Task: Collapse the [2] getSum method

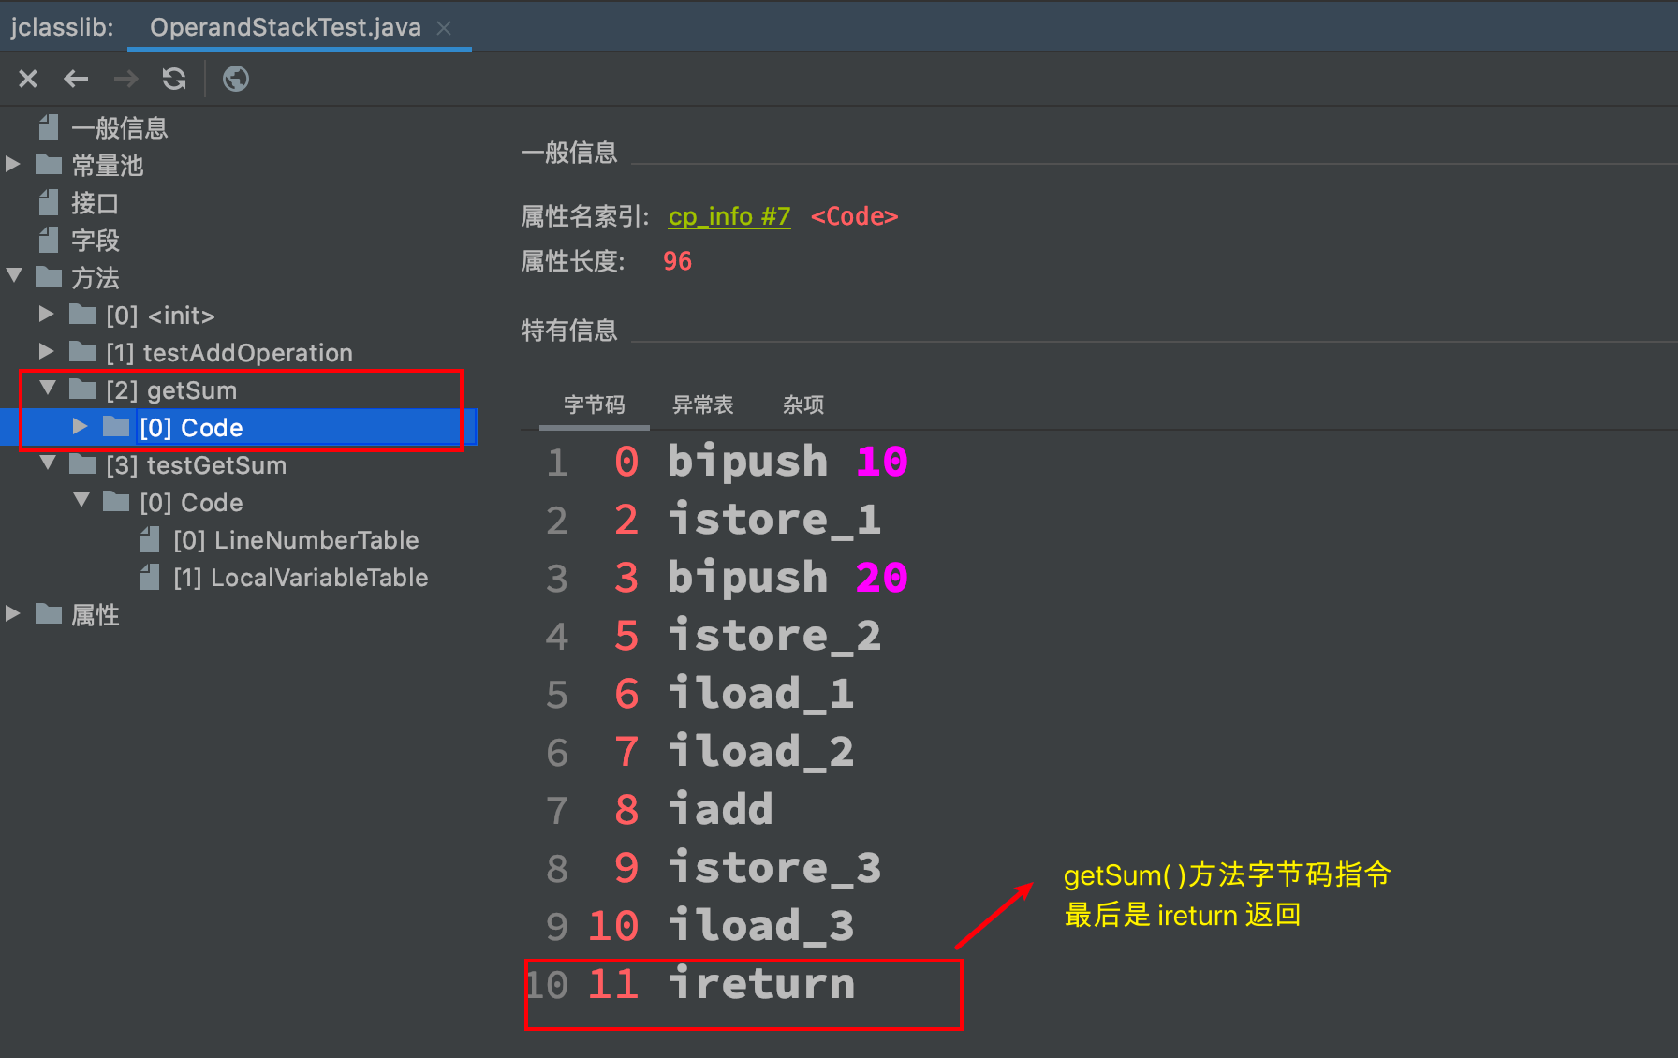Action: tap(48, 389)
